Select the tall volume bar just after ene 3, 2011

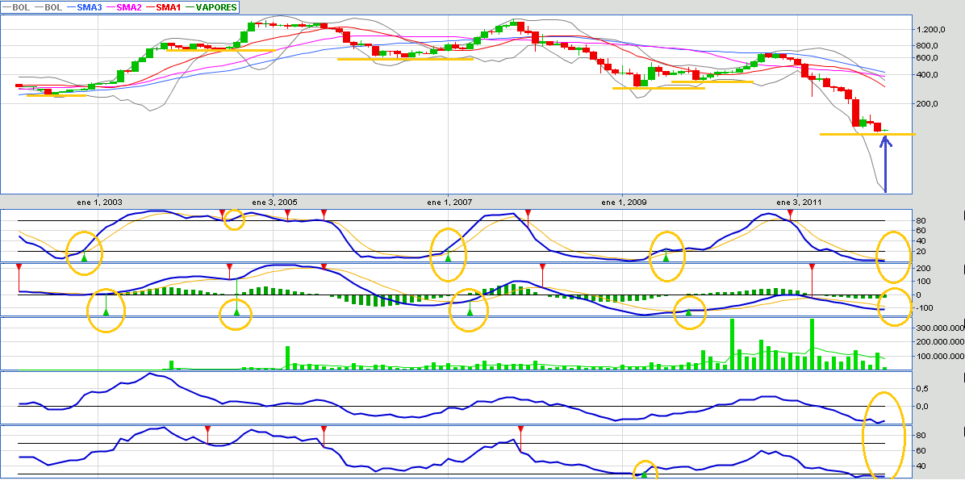tap(812, 344)
